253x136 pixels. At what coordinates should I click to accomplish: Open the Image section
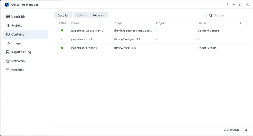coord(26,43)
